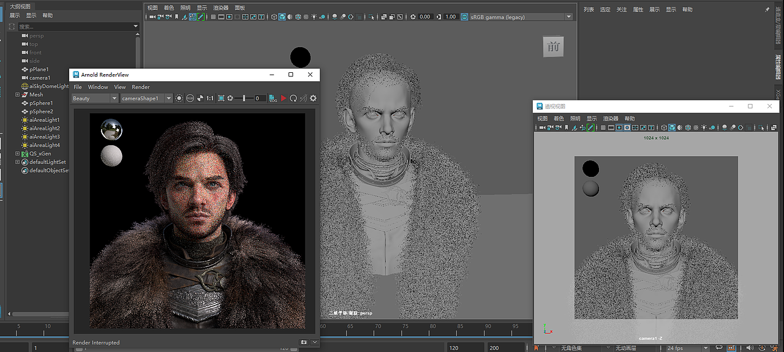
Task: Toggle grease pencil icon in main viewport toolbar
Action: pos(200,17)
